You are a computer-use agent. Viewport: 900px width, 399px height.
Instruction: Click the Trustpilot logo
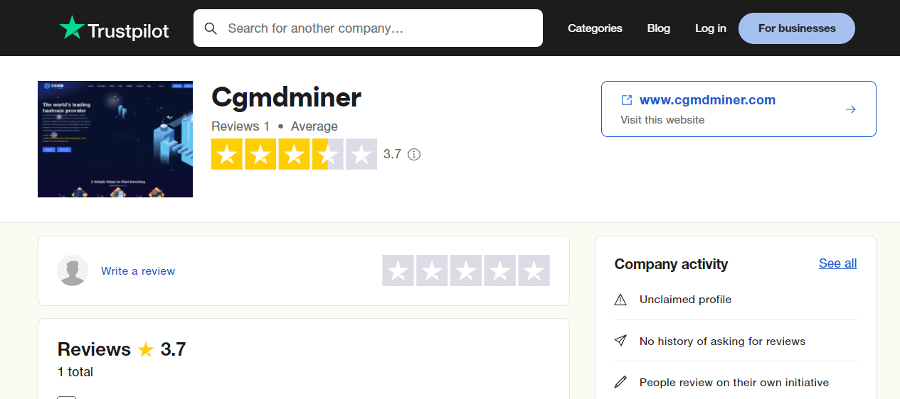(x=114, y=28)
